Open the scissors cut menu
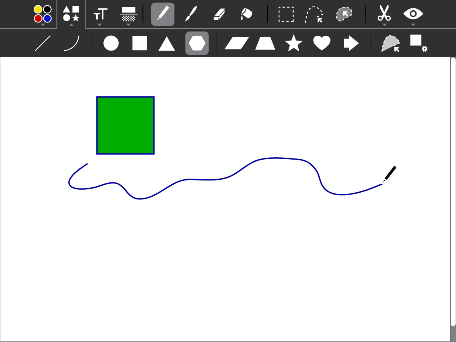456x342 pixels. 384,14
